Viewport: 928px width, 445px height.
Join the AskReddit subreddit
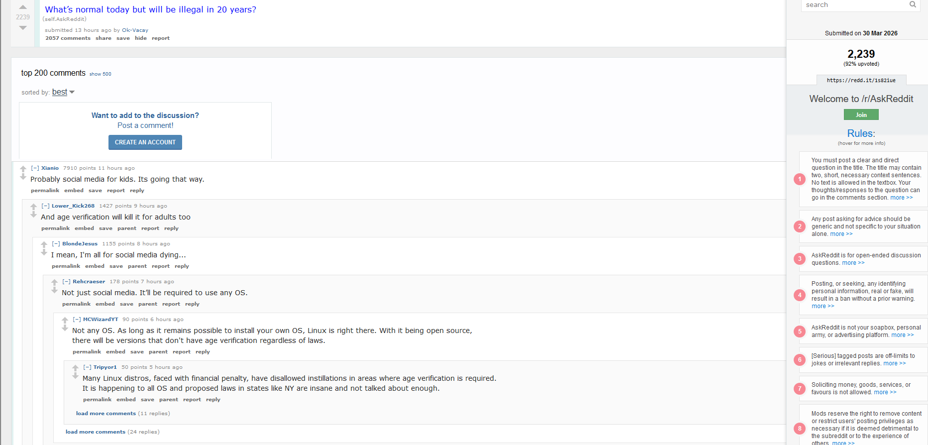[x=861, y=115]
